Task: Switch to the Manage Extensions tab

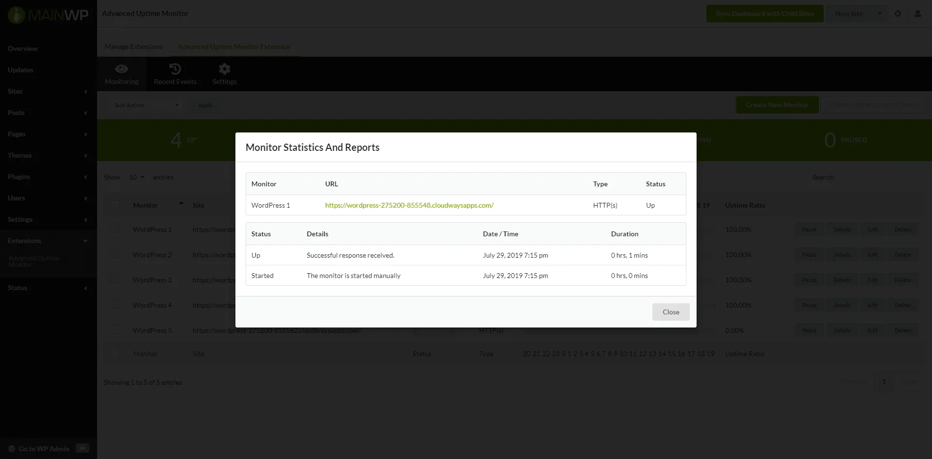Action: (134, 46)
